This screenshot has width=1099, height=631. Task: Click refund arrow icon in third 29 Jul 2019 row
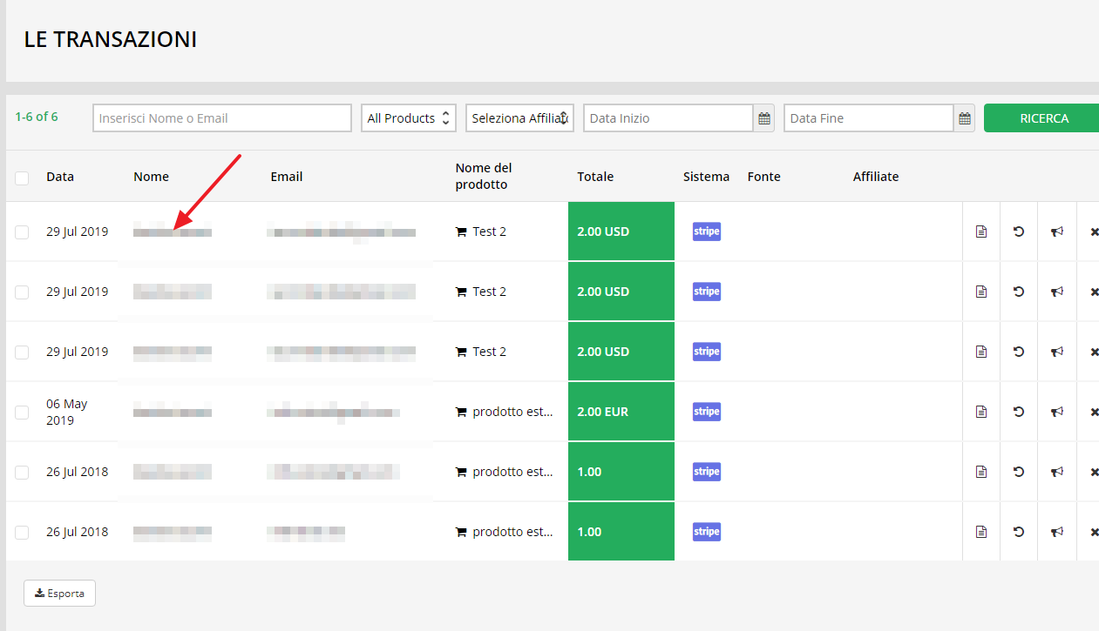point(1019,352)
